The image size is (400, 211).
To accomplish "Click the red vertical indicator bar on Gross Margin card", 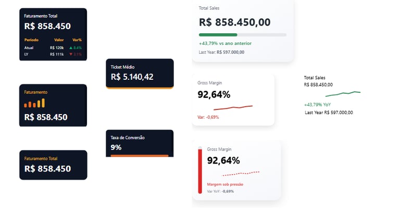I will (200, 171).
